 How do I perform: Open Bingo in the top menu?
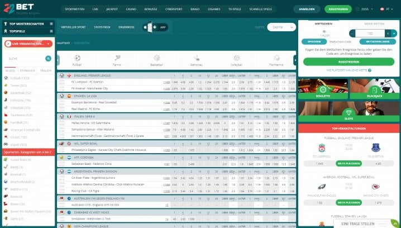click(195, 9)
